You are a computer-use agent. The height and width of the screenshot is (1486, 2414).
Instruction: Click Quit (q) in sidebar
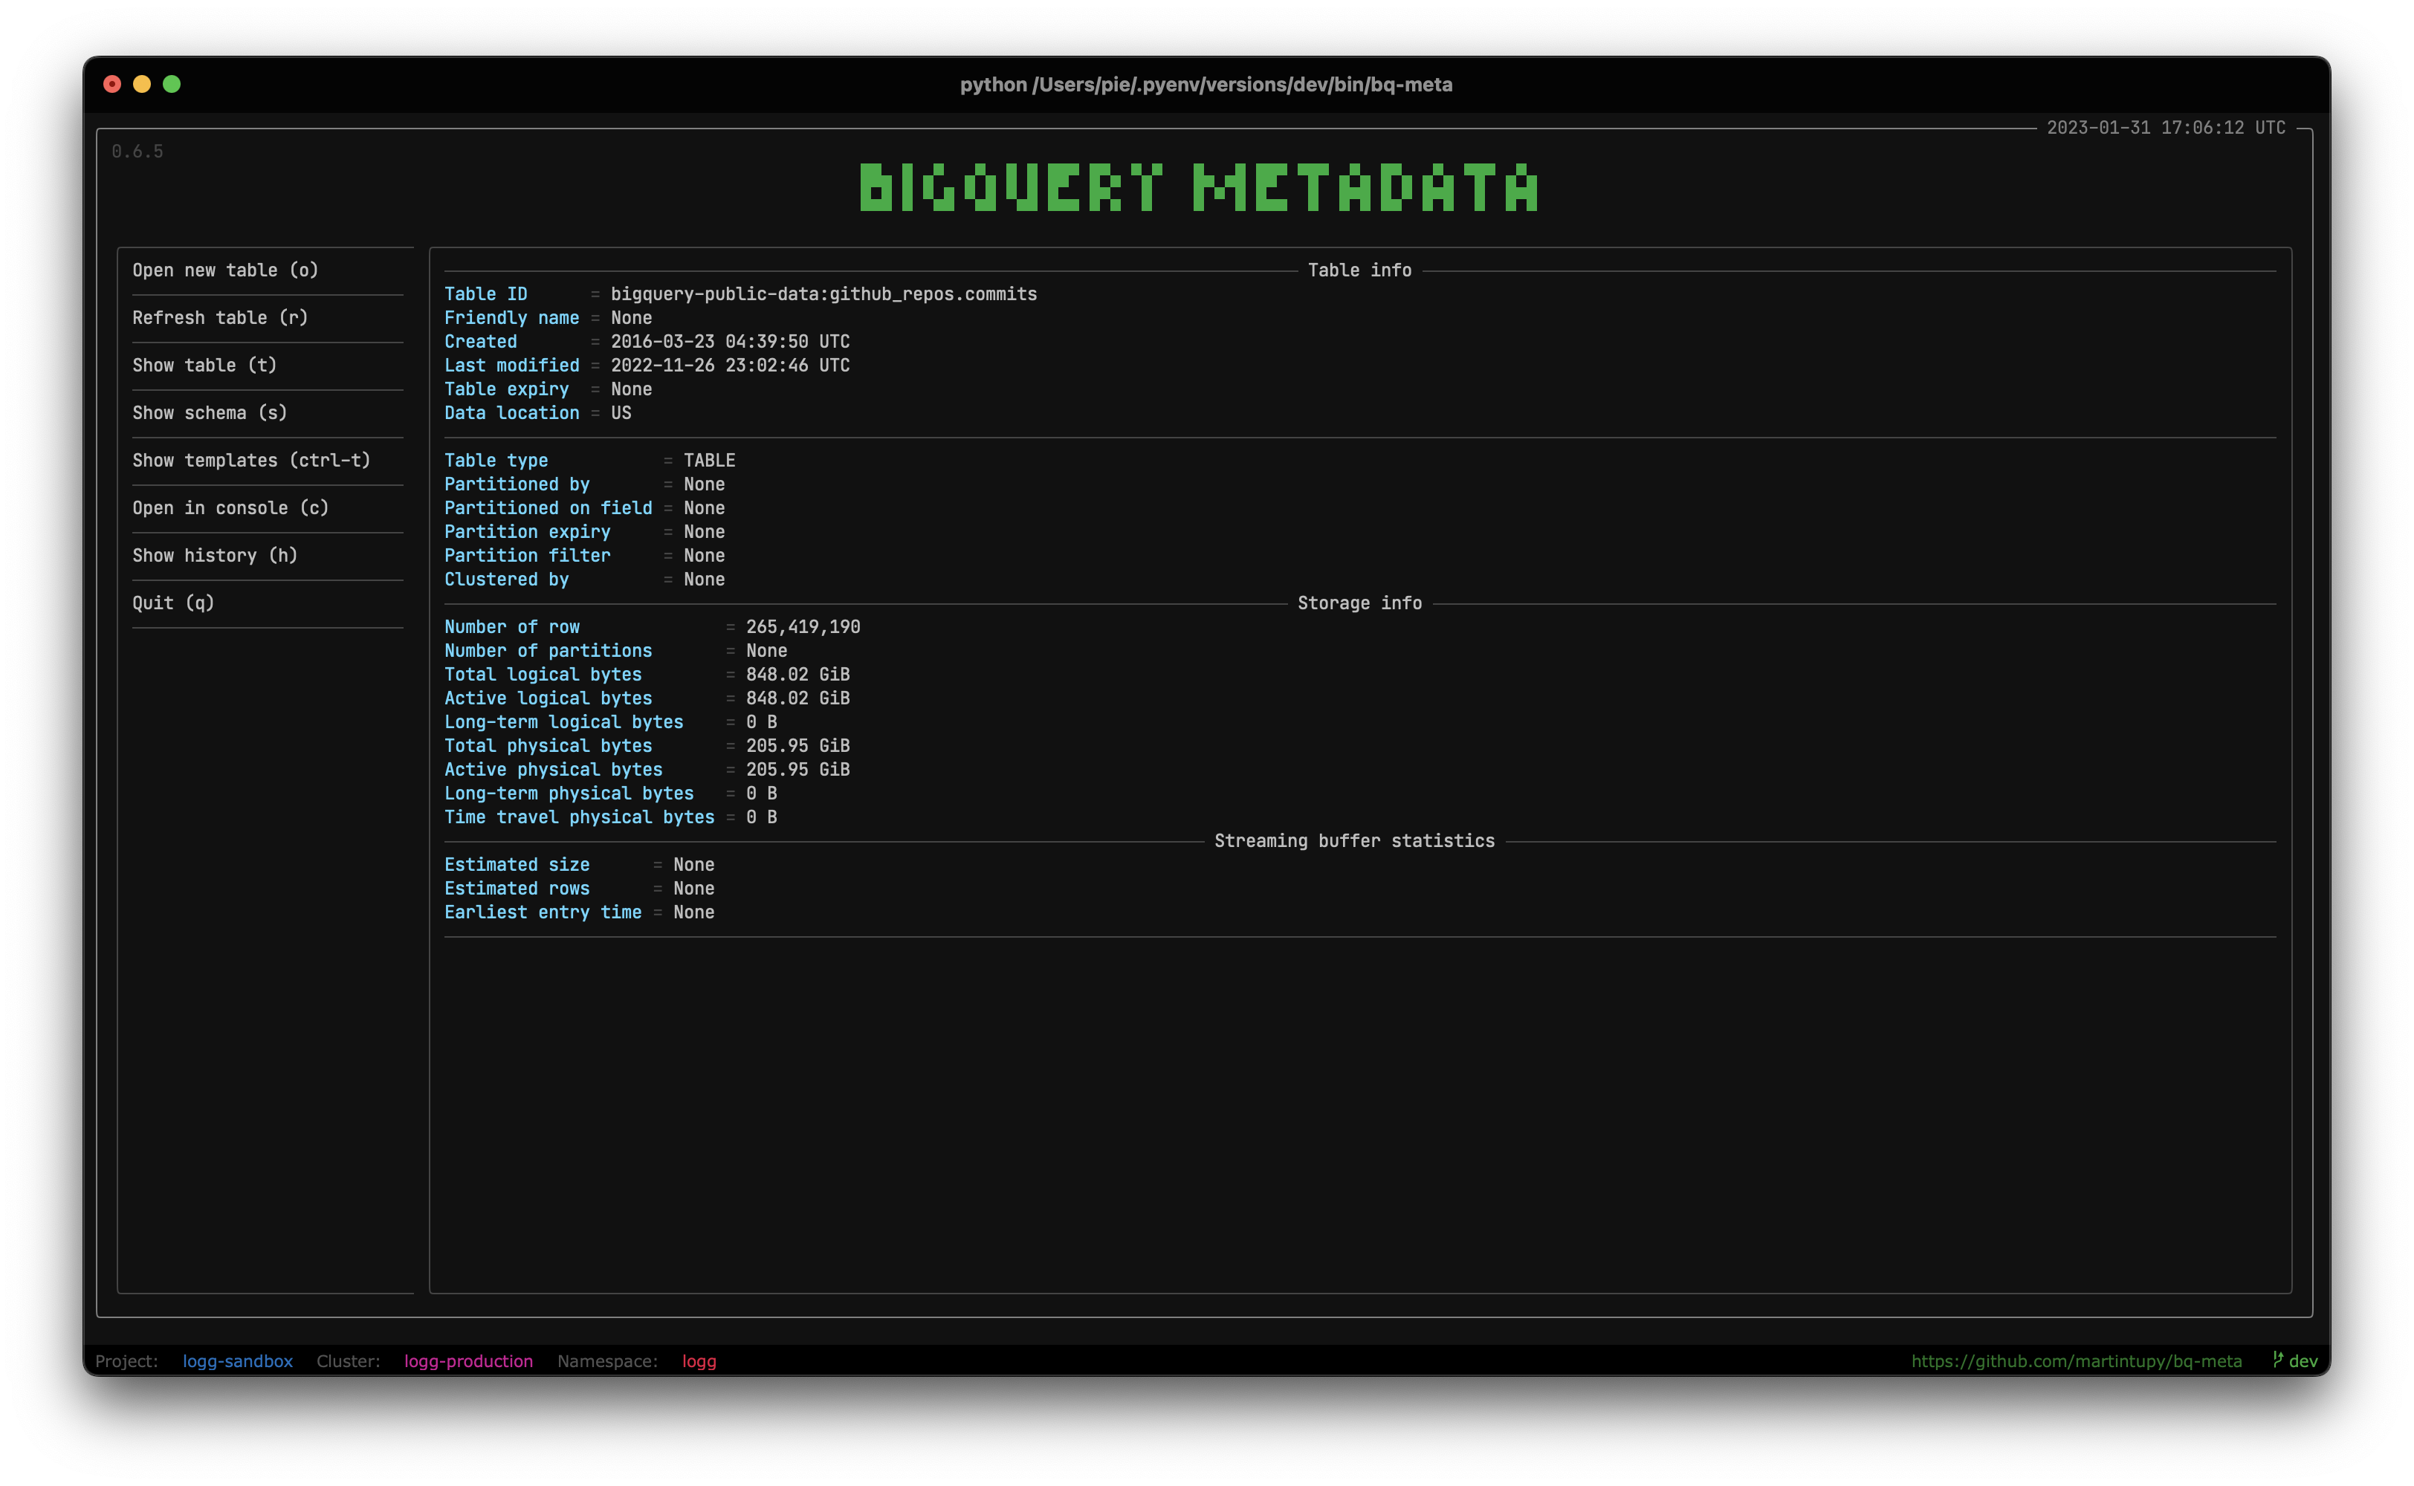(173, 603)
